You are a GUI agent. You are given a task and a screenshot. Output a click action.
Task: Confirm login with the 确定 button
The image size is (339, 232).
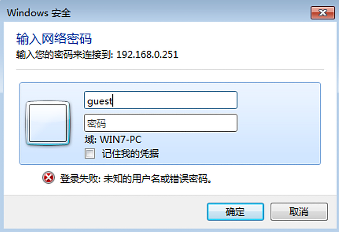235,212
